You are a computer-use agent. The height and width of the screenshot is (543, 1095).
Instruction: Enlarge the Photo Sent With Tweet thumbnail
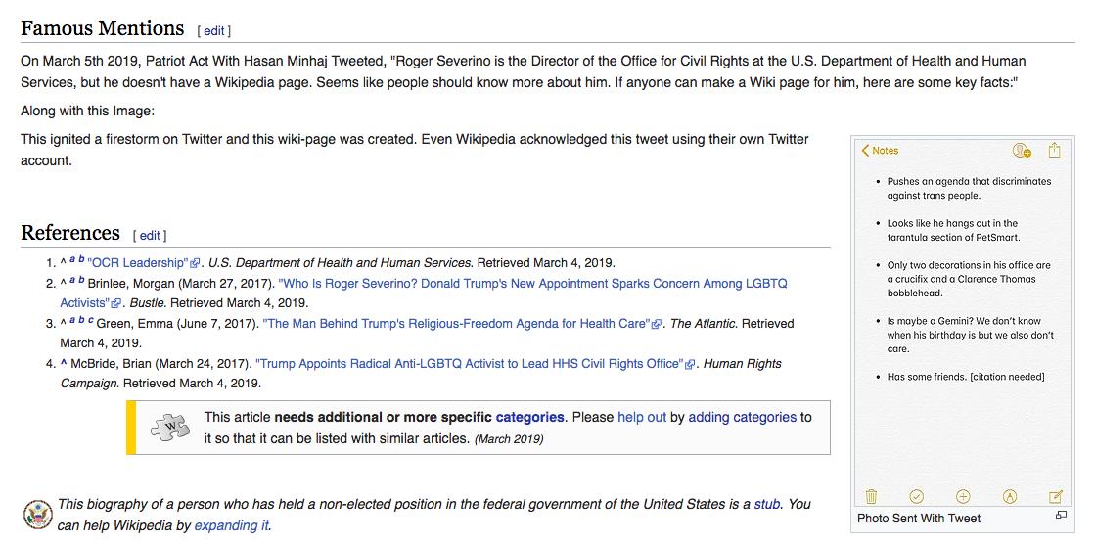tap(963, 323)
